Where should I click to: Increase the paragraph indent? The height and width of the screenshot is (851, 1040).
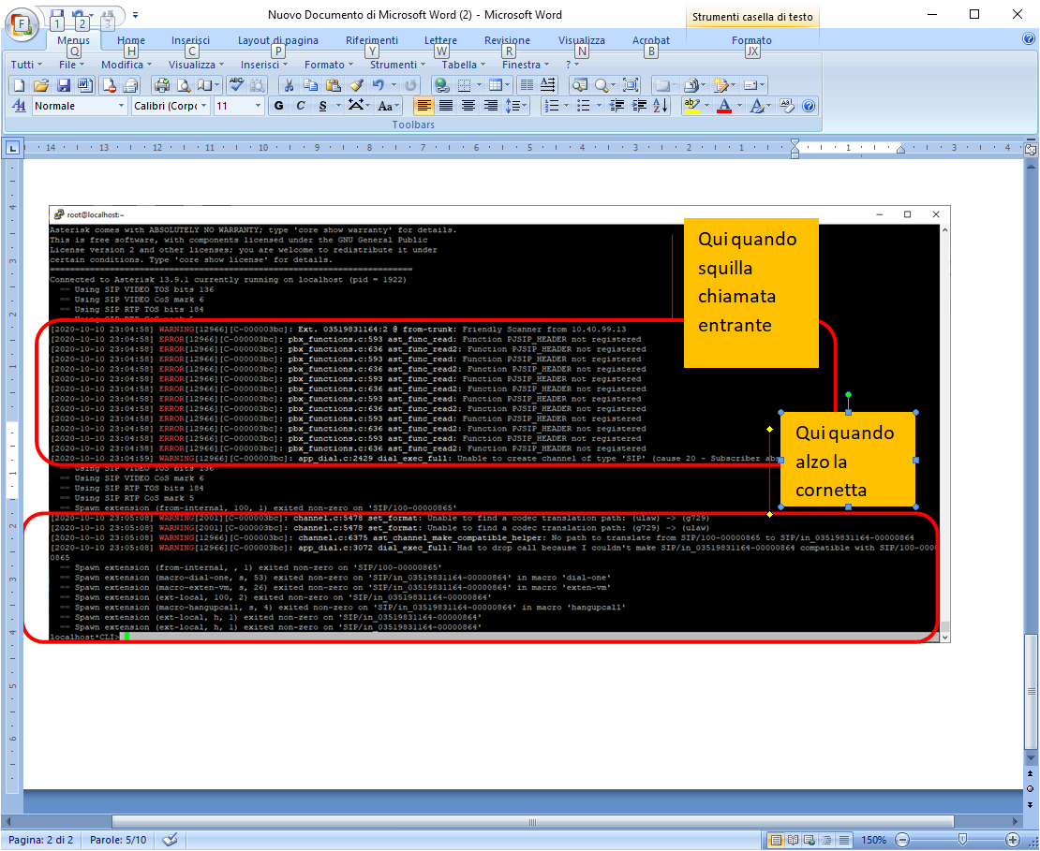(639, 106)
